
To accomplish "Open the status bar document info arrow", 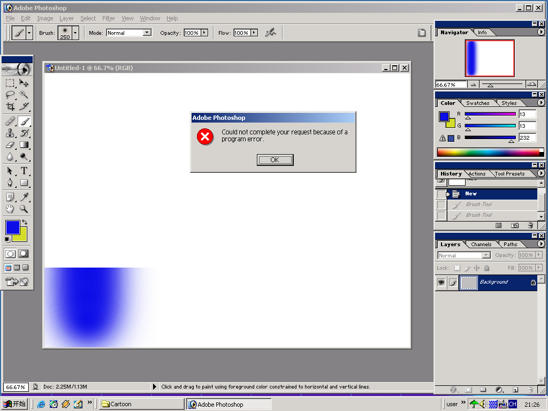I will (155, 386).
